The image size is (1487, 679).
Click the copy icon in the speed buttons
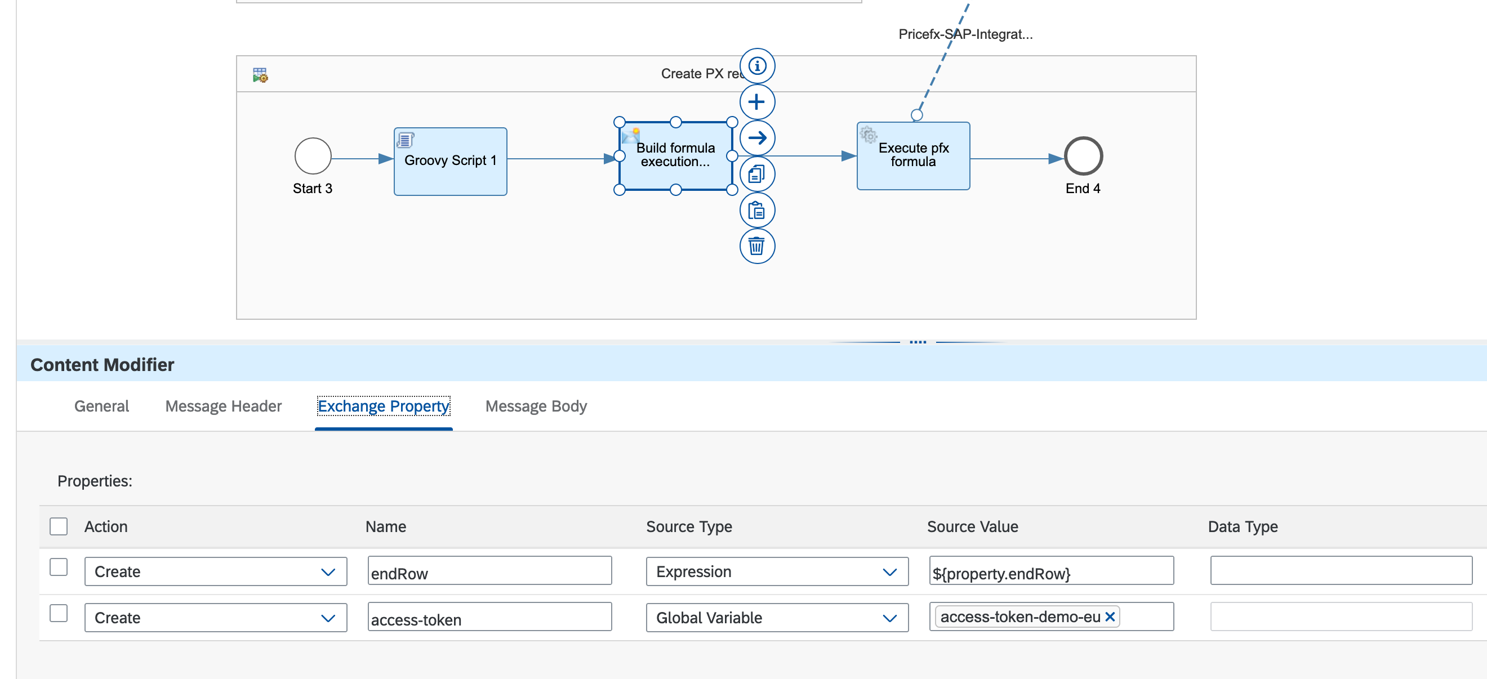[x=757, y=174]
